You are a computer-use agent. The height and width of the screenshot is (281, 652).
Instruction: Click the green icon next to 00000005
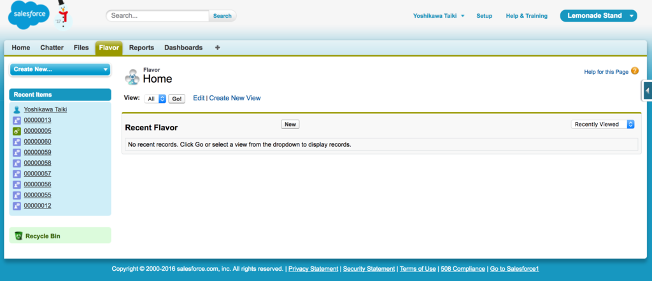pyautogui.click(x=17, y=131)
